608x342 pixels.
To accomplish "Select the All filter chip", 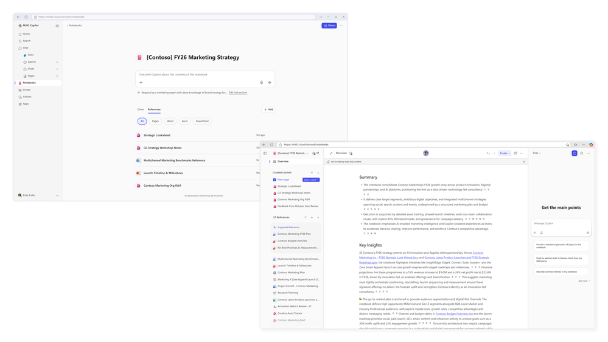I will coord(142,121).
